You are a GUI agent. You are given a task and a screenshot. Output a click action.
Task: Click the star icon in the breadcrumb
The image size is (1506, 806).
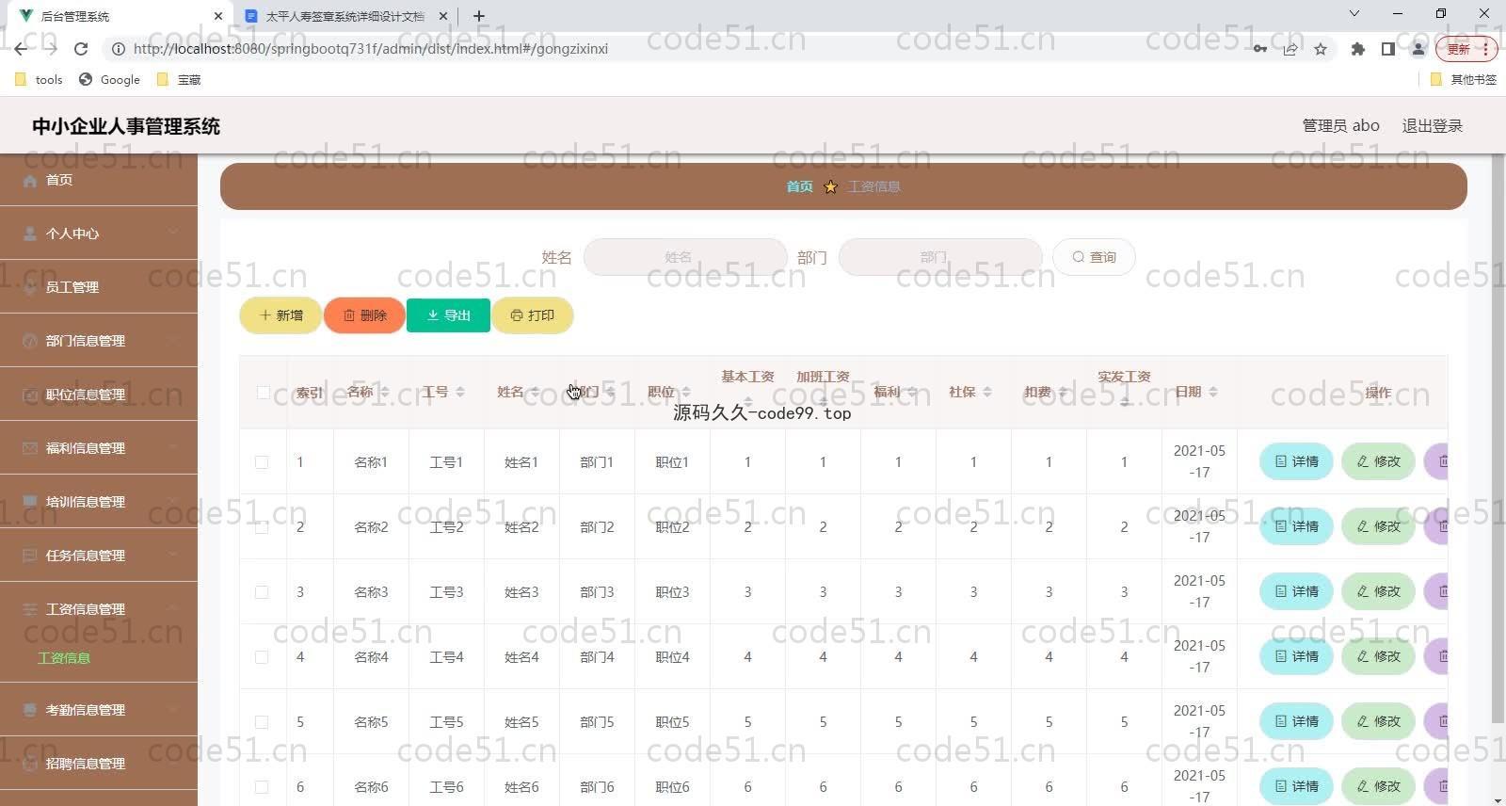(830, 186)
